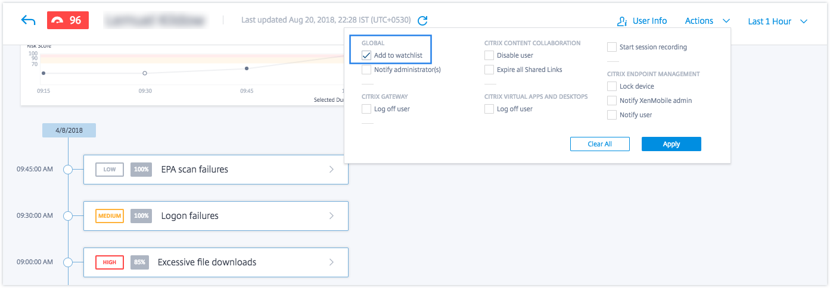Viewport: 830px width, 288px height.
Task: Enable Notify administrator(s) checkbox
Action: (x=366, y=70)
